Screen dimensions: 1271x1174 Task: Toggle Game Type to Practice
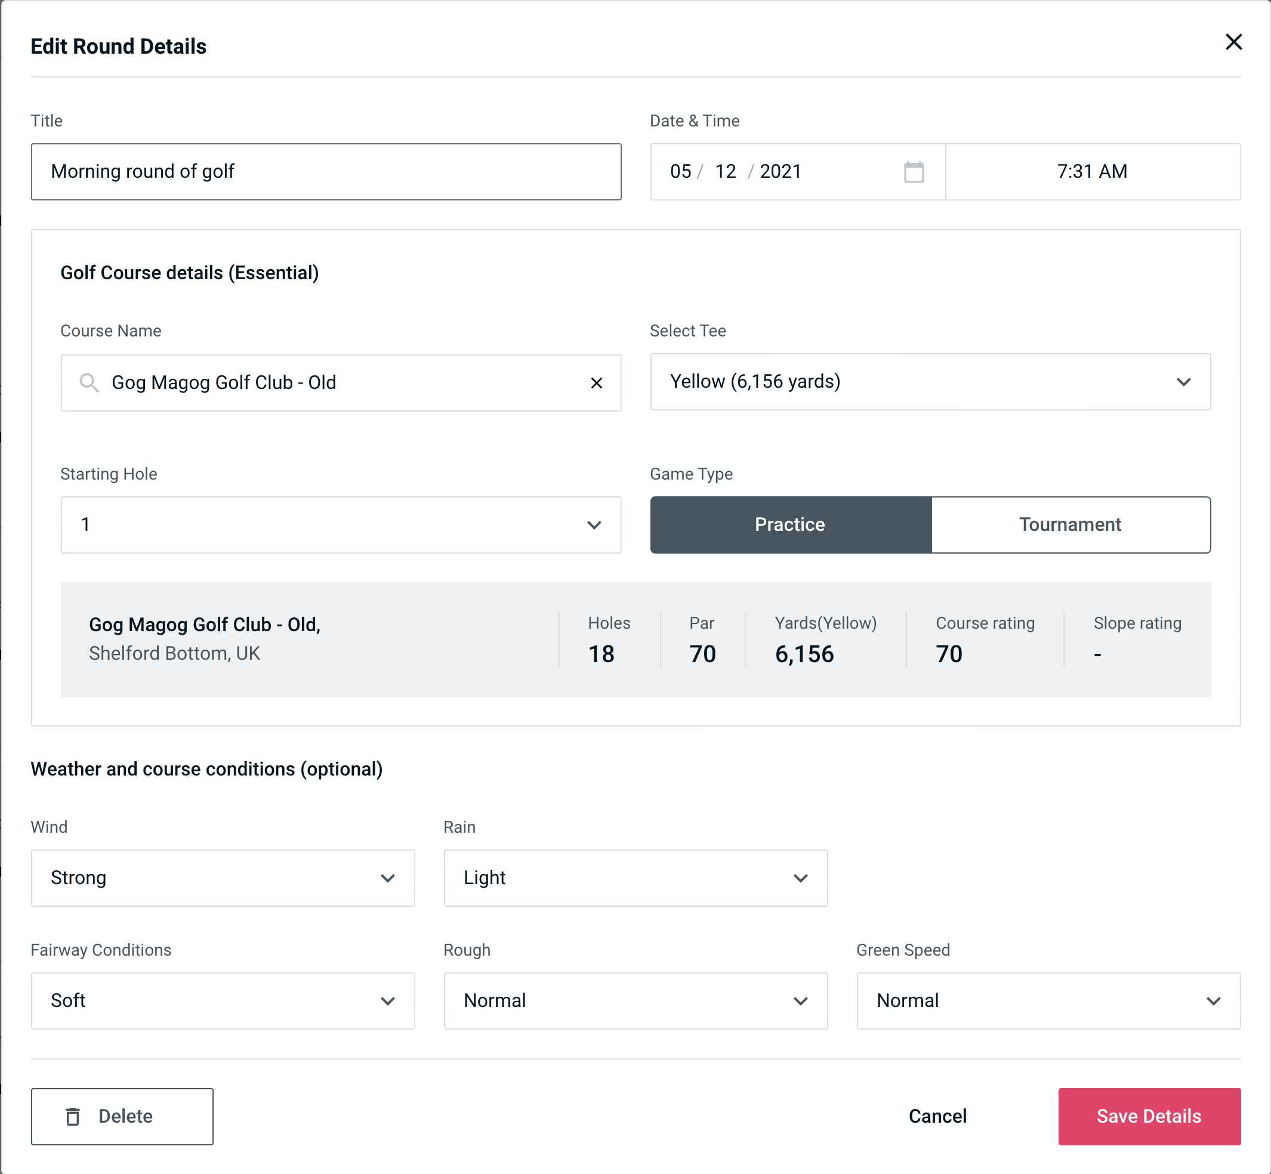click(789, 524)
